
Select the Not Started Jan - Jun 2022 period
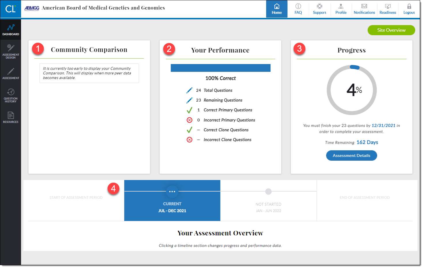pyautogui.click(x=268, y=200)
